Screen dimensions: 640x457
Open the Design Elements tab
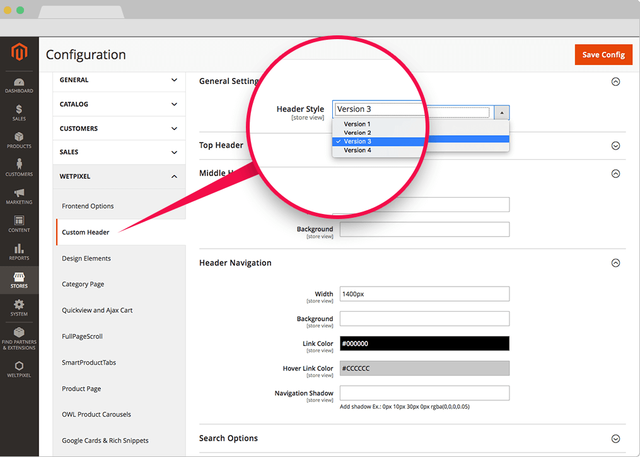coord(86,258)
